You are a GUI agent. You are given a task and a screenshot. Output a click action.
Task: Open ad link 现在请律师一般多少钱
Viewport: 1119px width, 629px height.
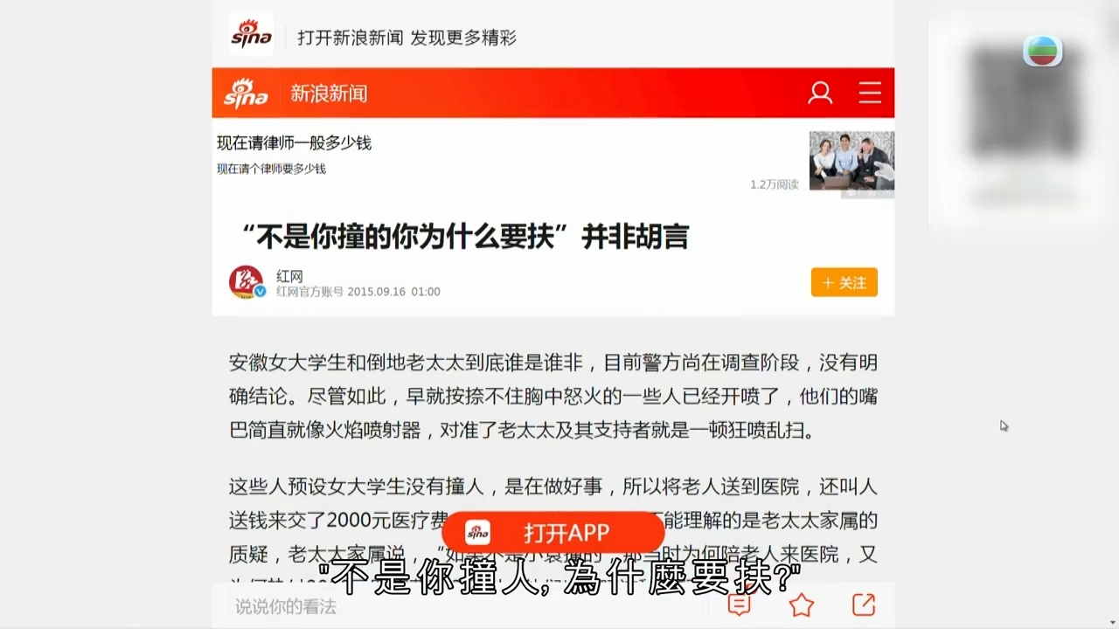(295, 142)
